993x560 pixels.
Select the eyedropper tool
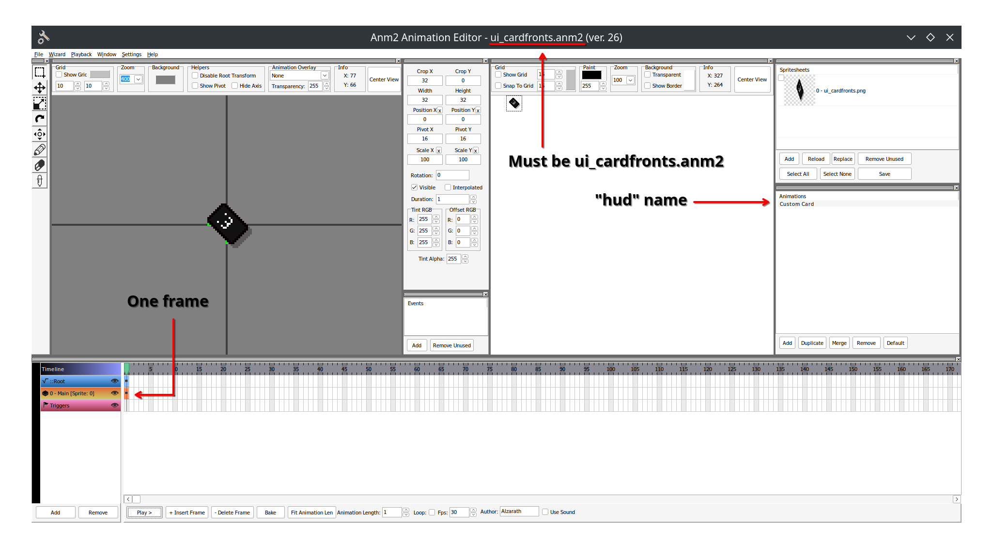pyautogui.click(x=39, y=181)
